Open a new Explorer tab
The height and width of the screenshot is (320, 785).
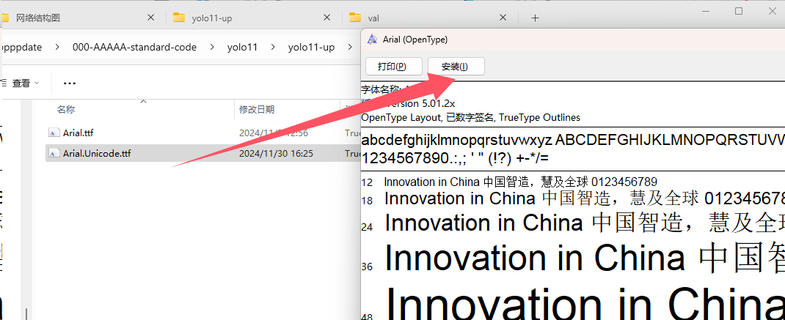535,18
